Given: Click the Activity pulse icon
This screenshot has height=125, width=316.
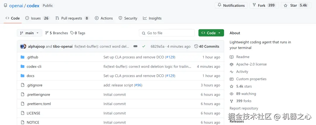Looking at the screenshot, I should coord(231,72).
